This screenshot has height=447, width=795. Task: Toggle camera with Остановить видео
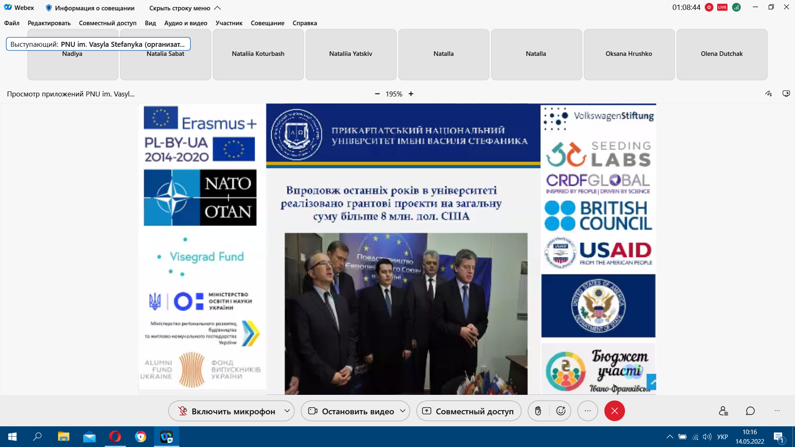click(x=351, y=411)
